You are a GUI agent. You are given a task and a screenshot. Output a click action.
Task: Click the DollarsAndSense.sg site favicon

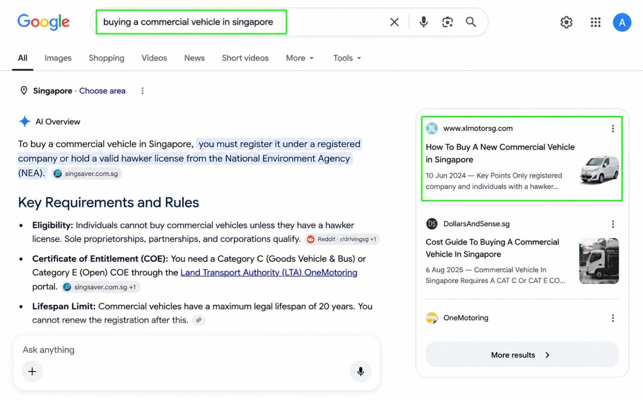pyautogui.click(x=432, y=224)
